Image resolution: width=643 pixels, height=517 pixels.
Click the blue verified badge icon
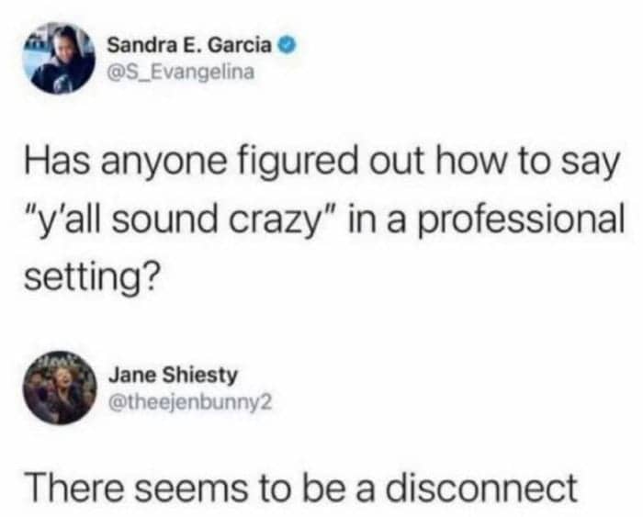(x=288, y=46)
